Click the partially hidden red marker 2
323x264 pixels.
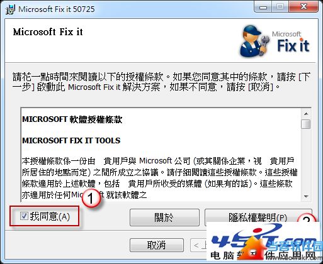[307, 219]
